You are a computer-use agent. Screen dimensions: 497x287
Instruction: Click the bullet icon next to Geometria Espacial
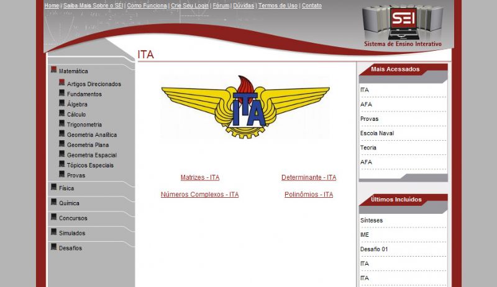[62, 154]
